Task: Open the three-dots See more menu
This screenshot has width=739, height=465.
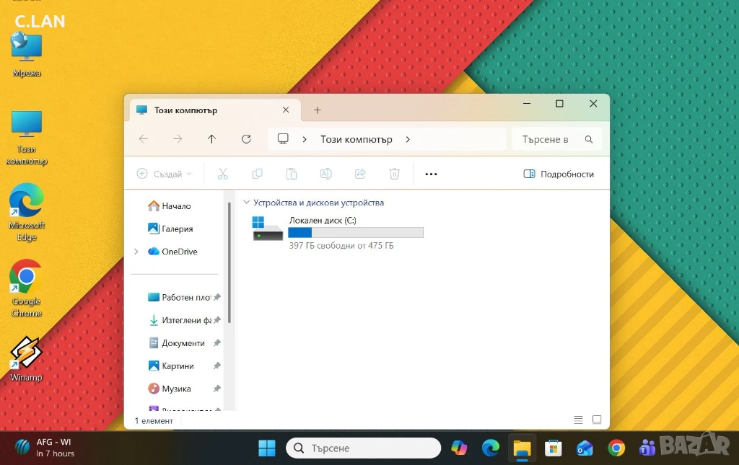Action: coord(431,174)
